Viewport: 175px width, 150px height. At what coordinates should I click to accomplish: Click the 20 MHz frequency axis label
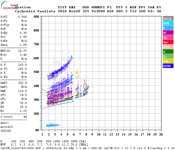point(161,134)
